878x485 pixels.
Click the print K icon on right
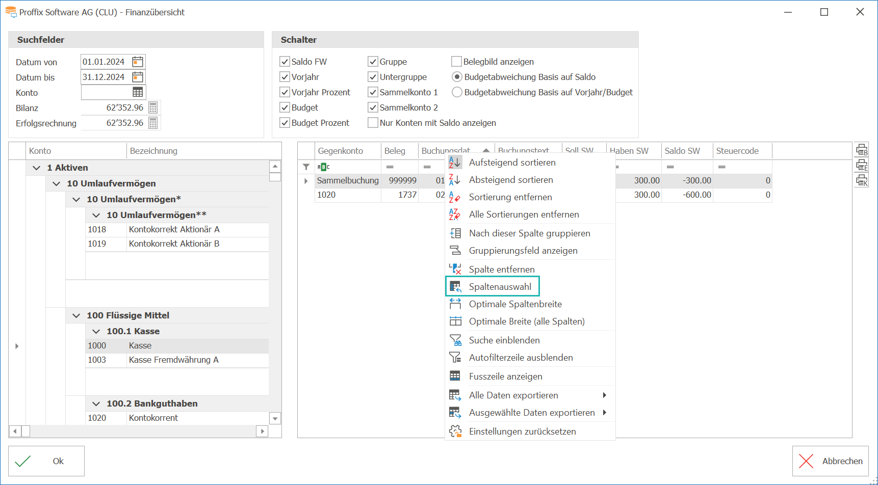coord(862,181)
